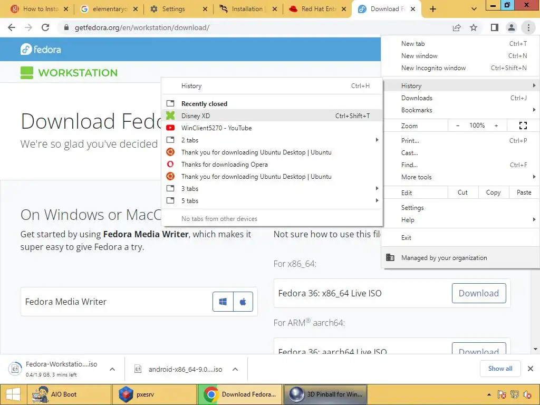Click the flag tray icon with red X
Viewport: 540px width, 405px height.
502,394
